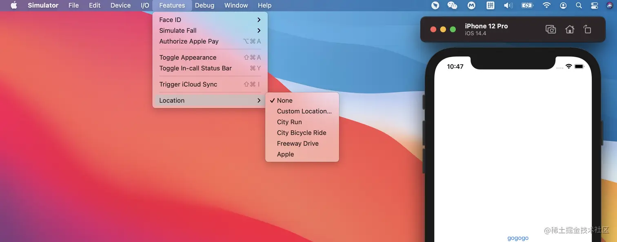Open the Edit menu
617x242 pixels.
click(95, 5)
